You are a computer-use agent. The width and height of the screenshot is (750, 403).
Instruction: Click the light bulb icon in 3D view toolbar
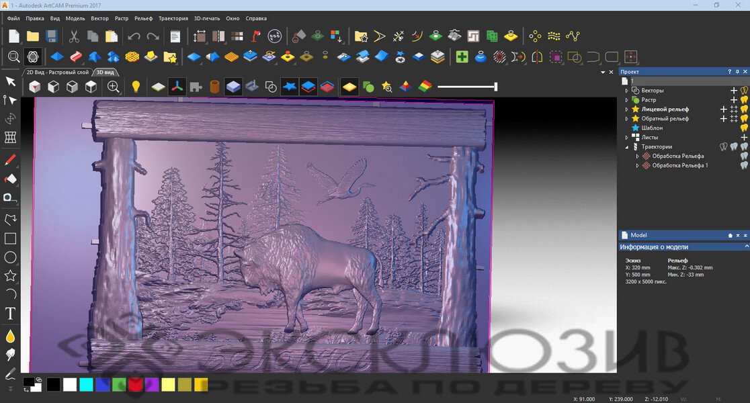pyautogui.click(x=136, y=87)
